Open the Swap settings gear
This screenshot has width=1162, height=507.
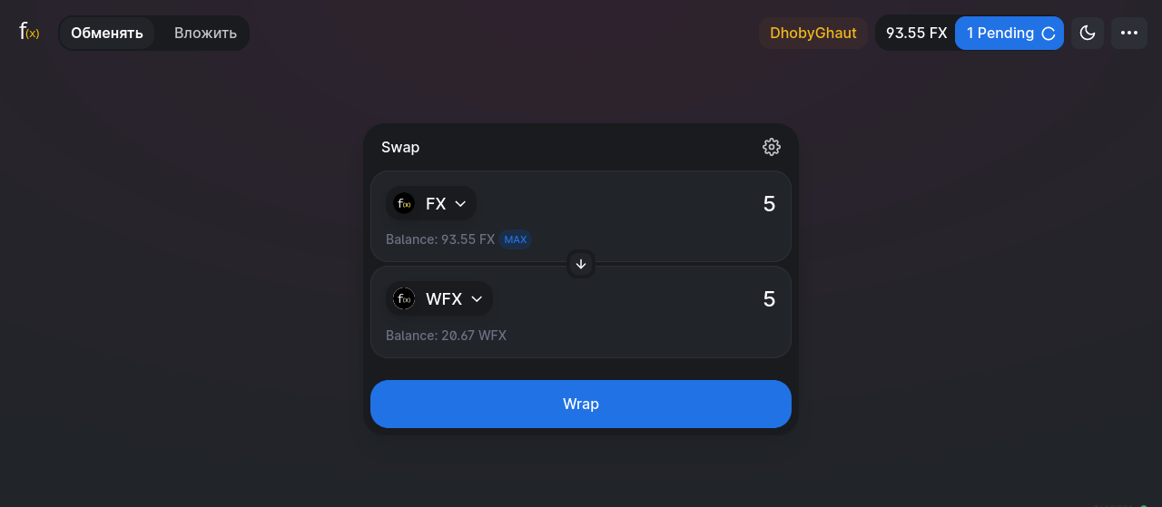(x=771, y=147)
